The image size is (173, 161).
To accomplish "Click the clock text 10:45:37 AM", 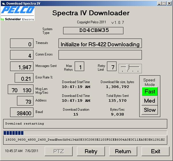I will click(14, 151).
